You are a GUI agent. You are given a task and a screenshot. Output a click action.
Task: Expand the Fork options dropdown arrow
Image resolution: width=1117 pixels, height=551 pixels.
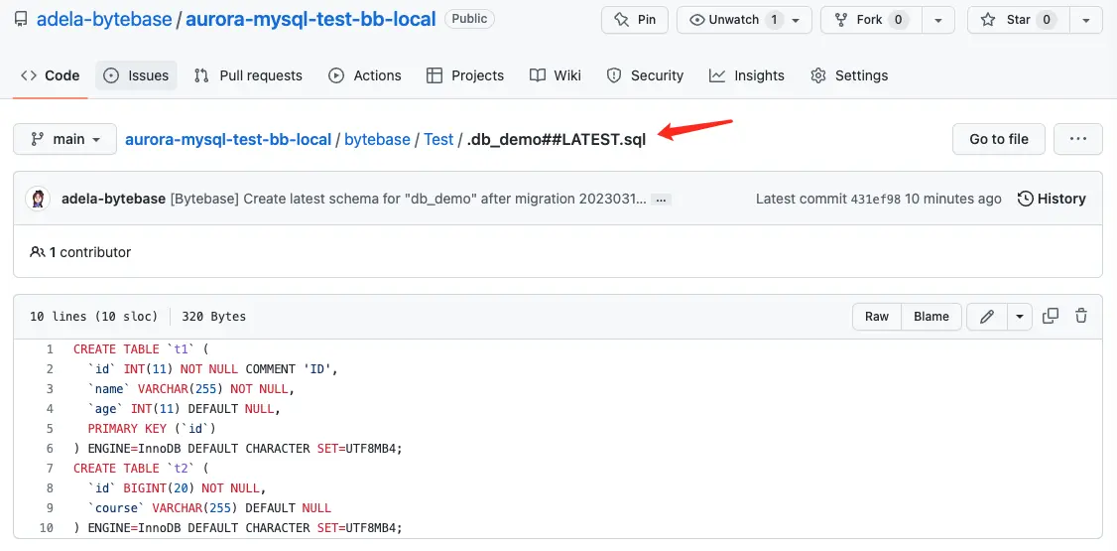pyautogui.click(x=938, y=20)
